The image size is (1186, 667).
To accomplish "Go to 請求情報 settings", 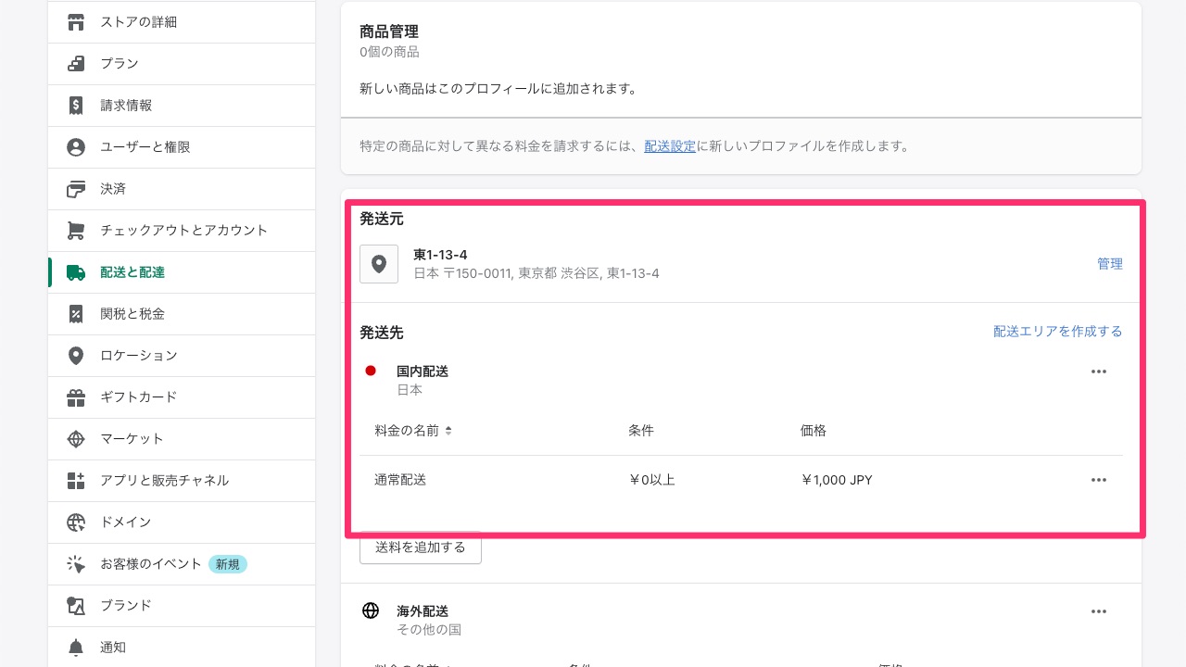I will click(182, 106).
